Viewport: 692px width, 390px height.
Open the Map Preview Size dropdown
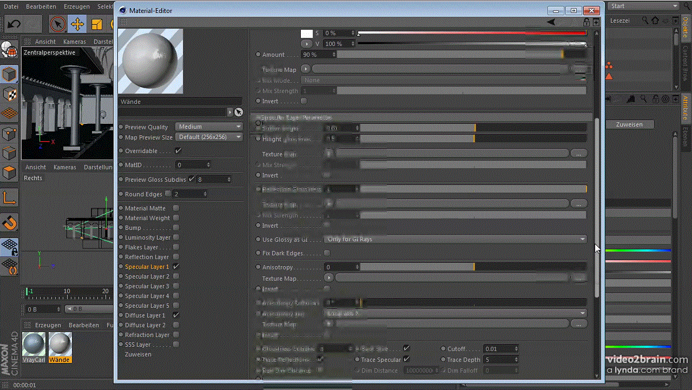tap(209, 137)
